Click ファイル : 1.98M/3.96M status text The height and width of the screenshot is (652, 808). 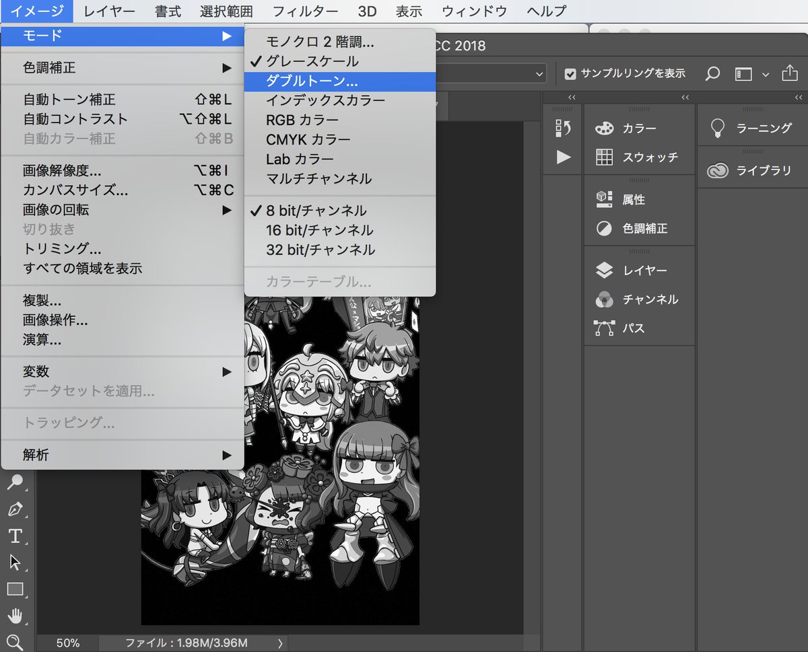[x=186, y=643]
